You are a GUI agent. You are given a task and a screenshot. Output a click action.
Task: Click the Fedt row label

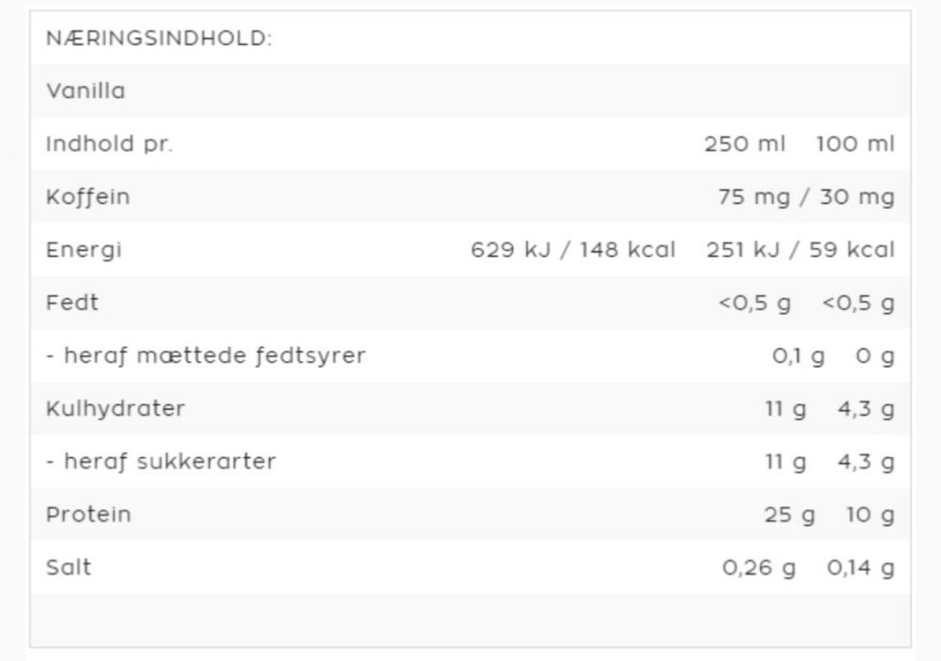[72, 302]
